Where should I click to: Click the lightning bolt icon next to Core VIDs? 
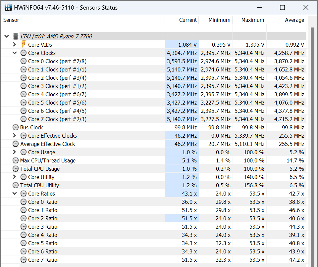24,44
